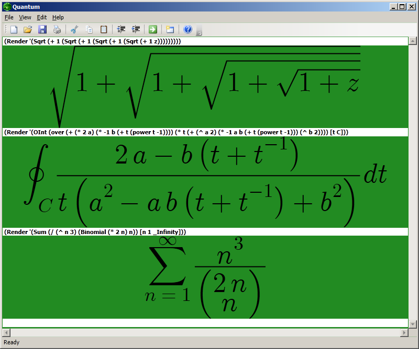
Task: Click the toolbar drag grip handle
Action: pos(6,29)
